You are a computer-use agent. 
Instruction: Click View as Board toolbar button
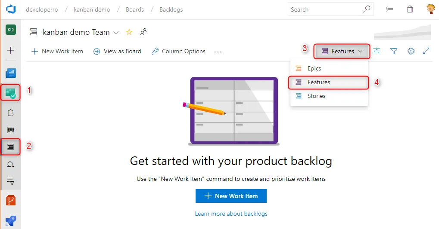tap(117, 52)
